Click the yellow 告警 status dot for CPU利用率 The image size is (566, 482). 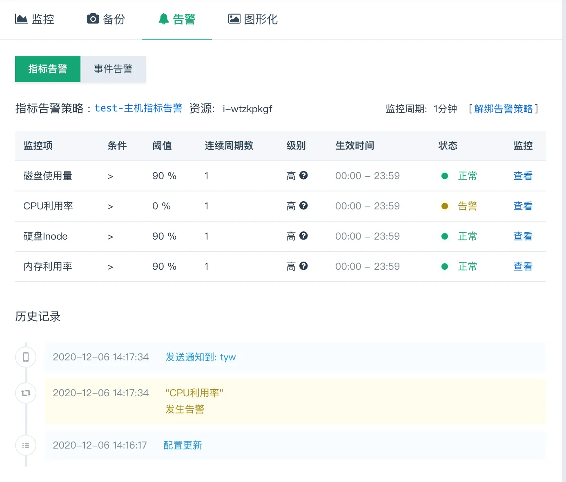(x=445, y=206)
